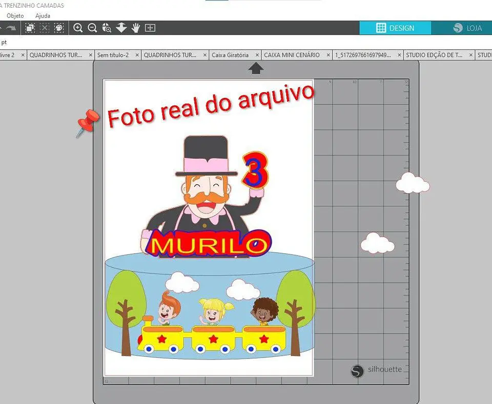Activate the Zoom Selection tool icon
492x404 pixels.
(107, 28)
